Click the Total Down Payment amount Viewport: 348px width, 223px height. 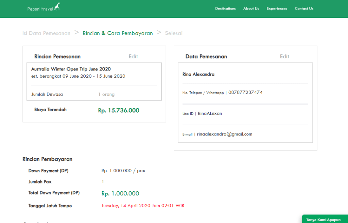coord(120,193)
